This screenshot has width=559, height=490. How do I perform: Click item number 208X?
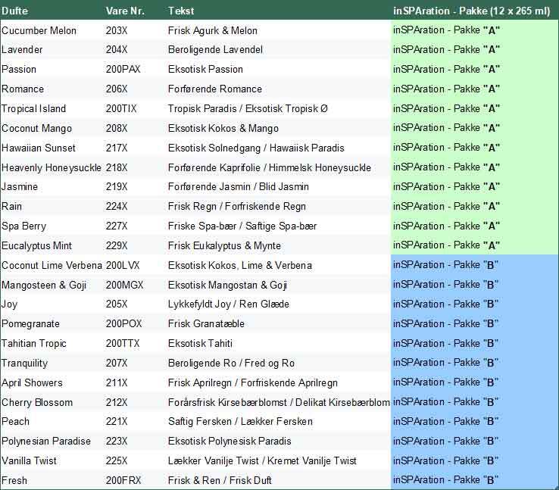point(117,128)
